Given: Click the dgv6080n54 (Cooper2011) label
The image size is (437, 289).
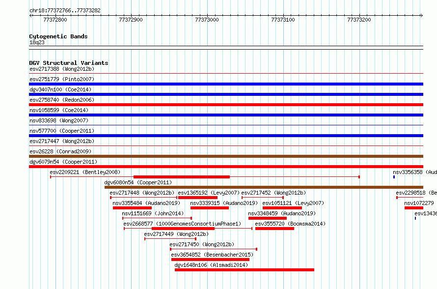Looking at the screenshot, I should (x=138, y=182).
